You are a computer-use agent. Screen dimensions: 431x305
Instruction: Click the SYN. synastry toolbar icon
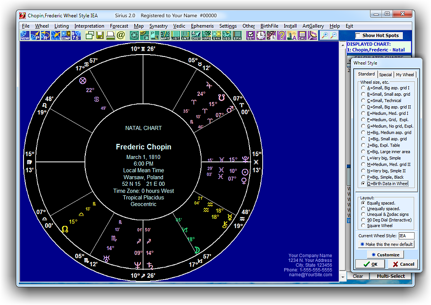point(216,35)
